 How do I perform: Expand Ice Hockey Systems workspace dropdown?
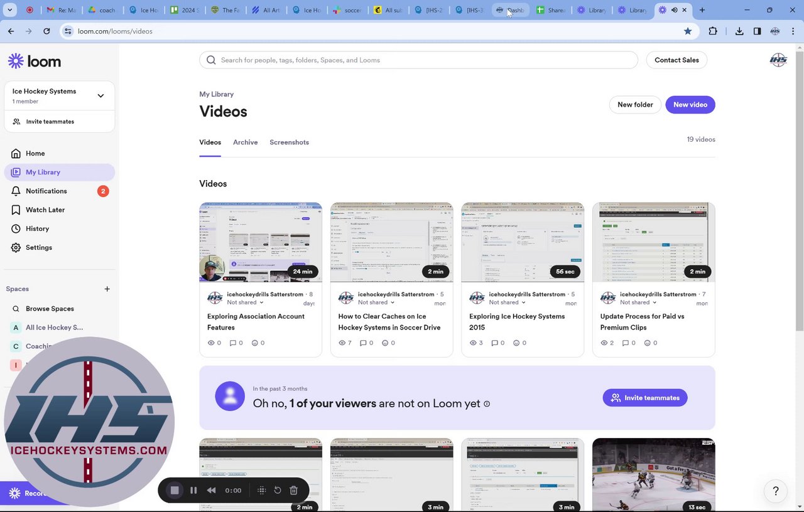click(100, 95)
